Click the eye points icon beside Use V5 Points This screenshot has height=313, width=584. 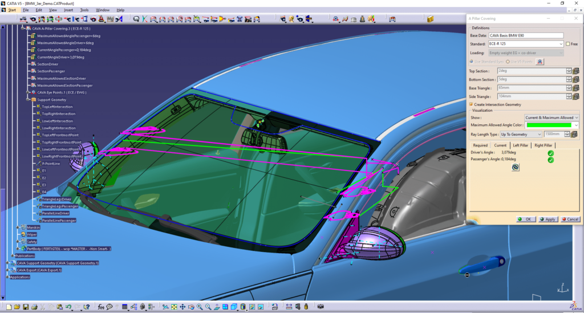(x=540, y=62)
